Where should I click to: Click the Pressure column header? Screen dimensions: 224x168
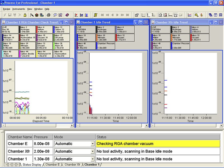[43, 137]
